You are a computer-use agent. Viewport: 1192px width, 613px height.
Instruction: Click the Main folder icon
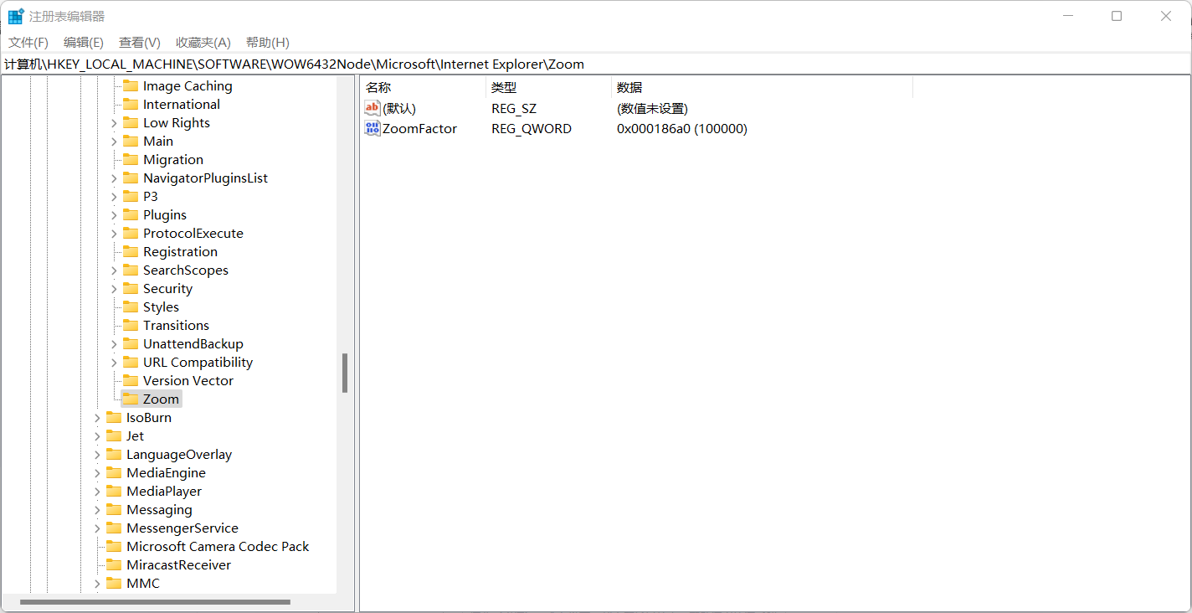click(x=131, y=141)
